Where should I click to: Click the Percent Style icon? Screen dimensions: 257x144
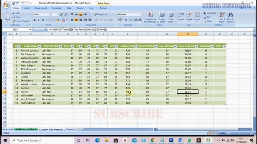126,20
